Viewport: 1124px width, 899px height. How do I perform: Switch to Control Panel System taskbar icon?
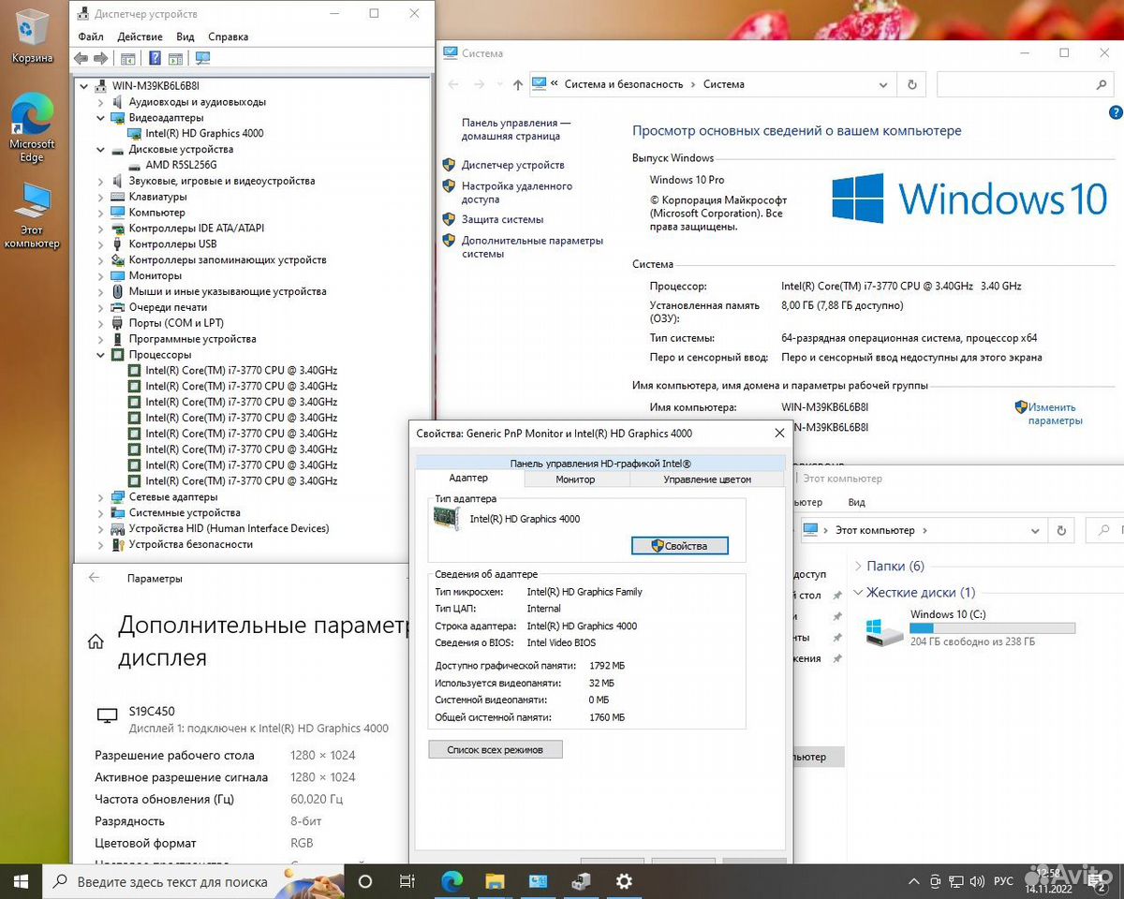pyautogui.click(x=538, y=881)
